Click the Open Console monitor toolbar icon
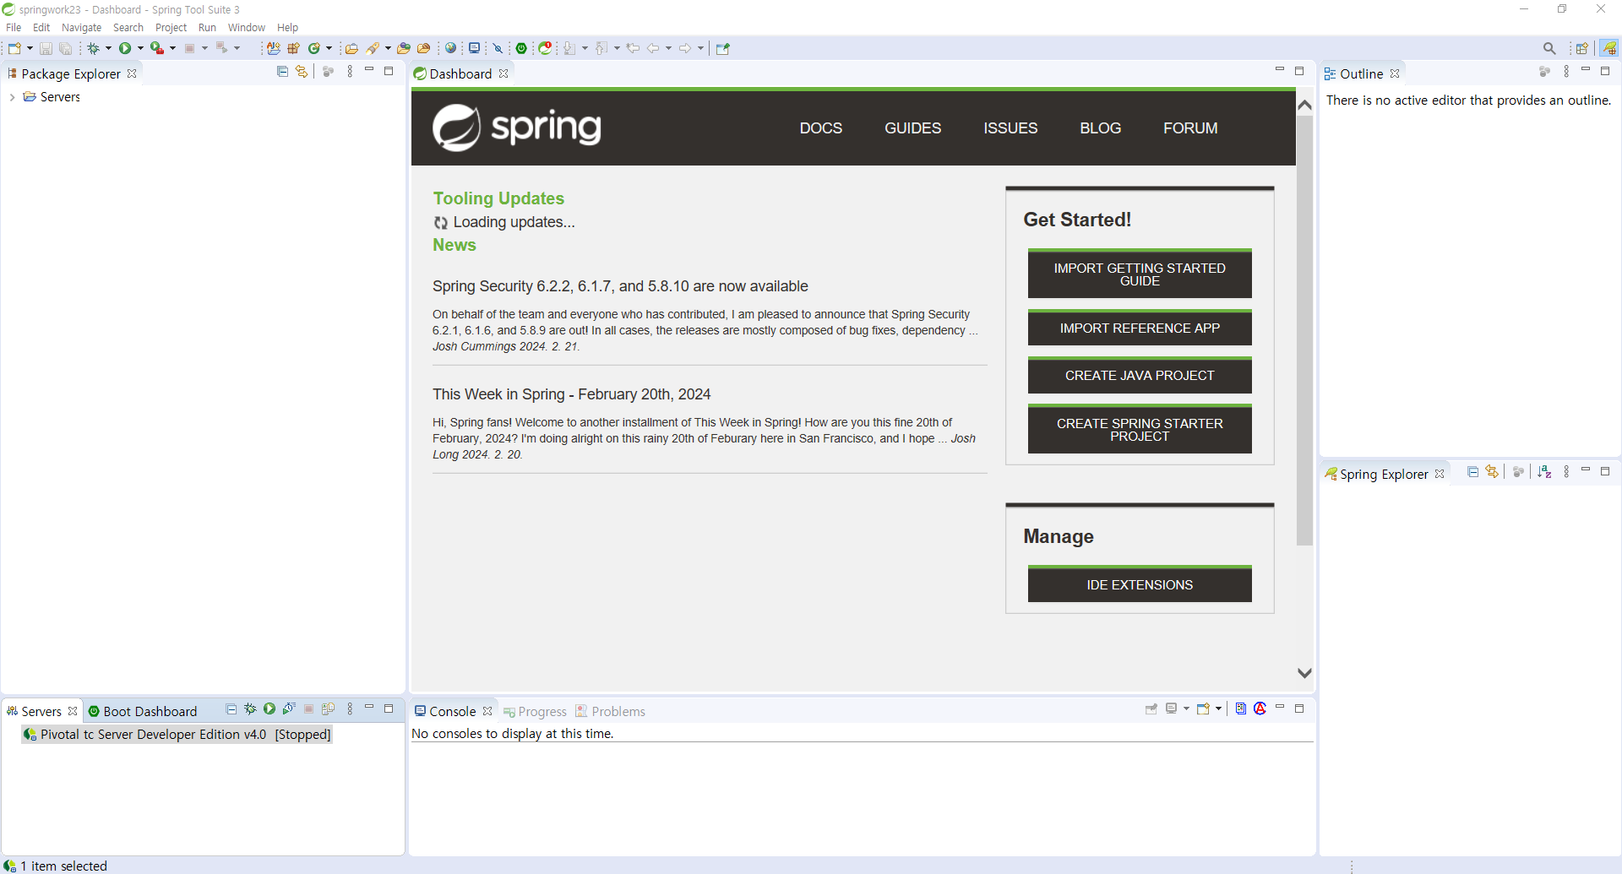The height and width of the screenshot is (874, 1622). coord(475,48)
